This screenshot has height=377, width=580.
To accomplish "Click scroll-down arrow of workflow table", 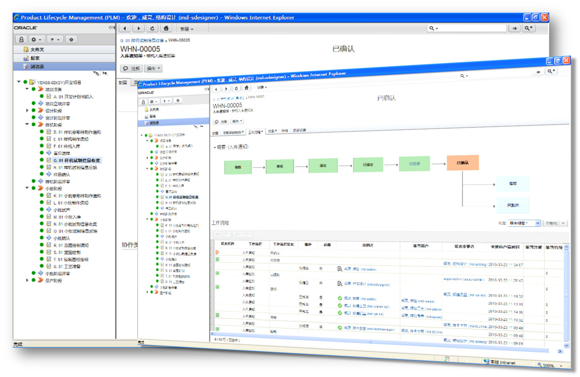I will [566, 345].
